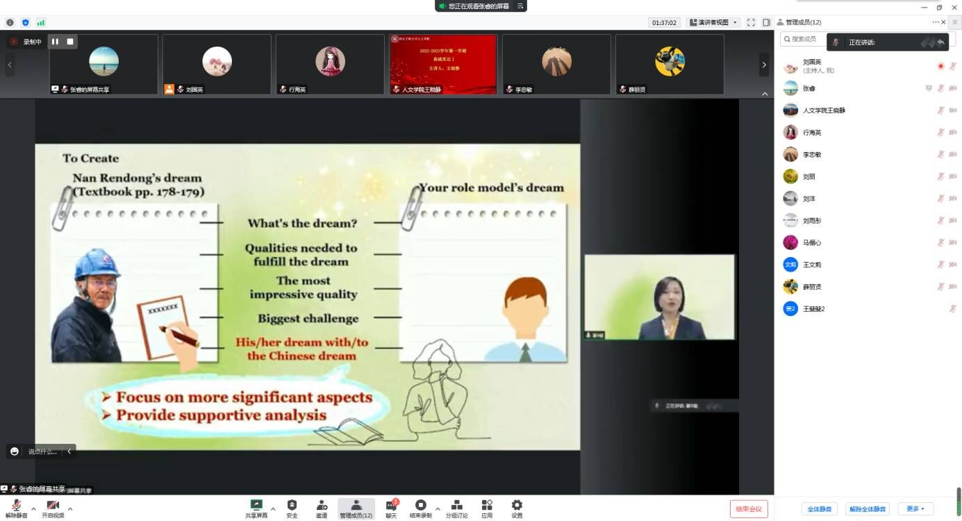Open the 安全 security shield icon
The width and height of the screenshot is (962, 521).
point(292,508)
